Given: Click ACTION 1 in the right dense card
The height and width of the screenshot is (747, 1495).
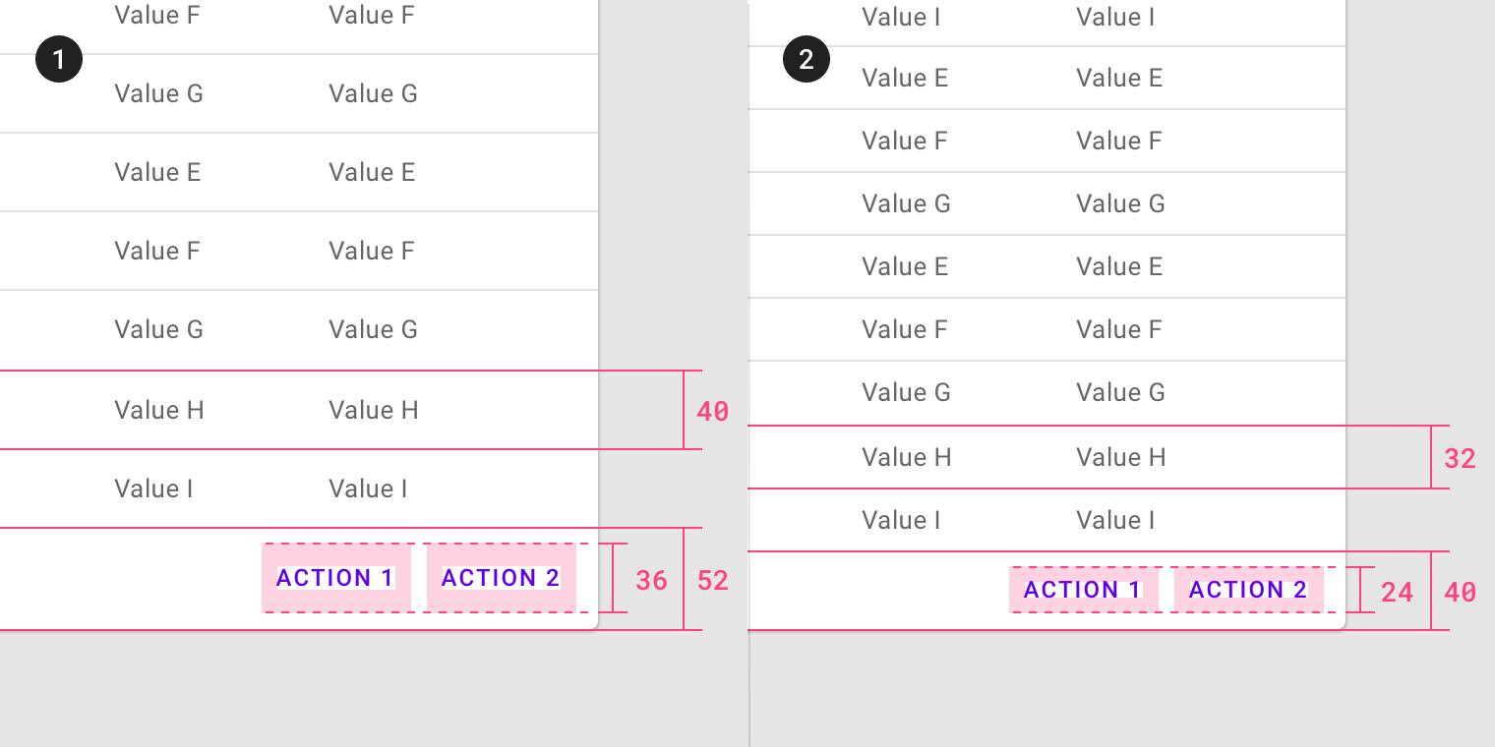Looking at the screenshot, I should (1083, 590).
